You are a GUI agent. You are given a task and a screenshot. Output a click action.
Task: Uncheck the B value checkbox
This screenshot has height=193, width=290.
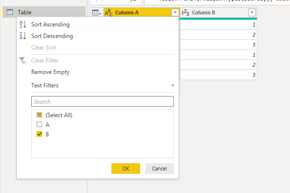39,134
